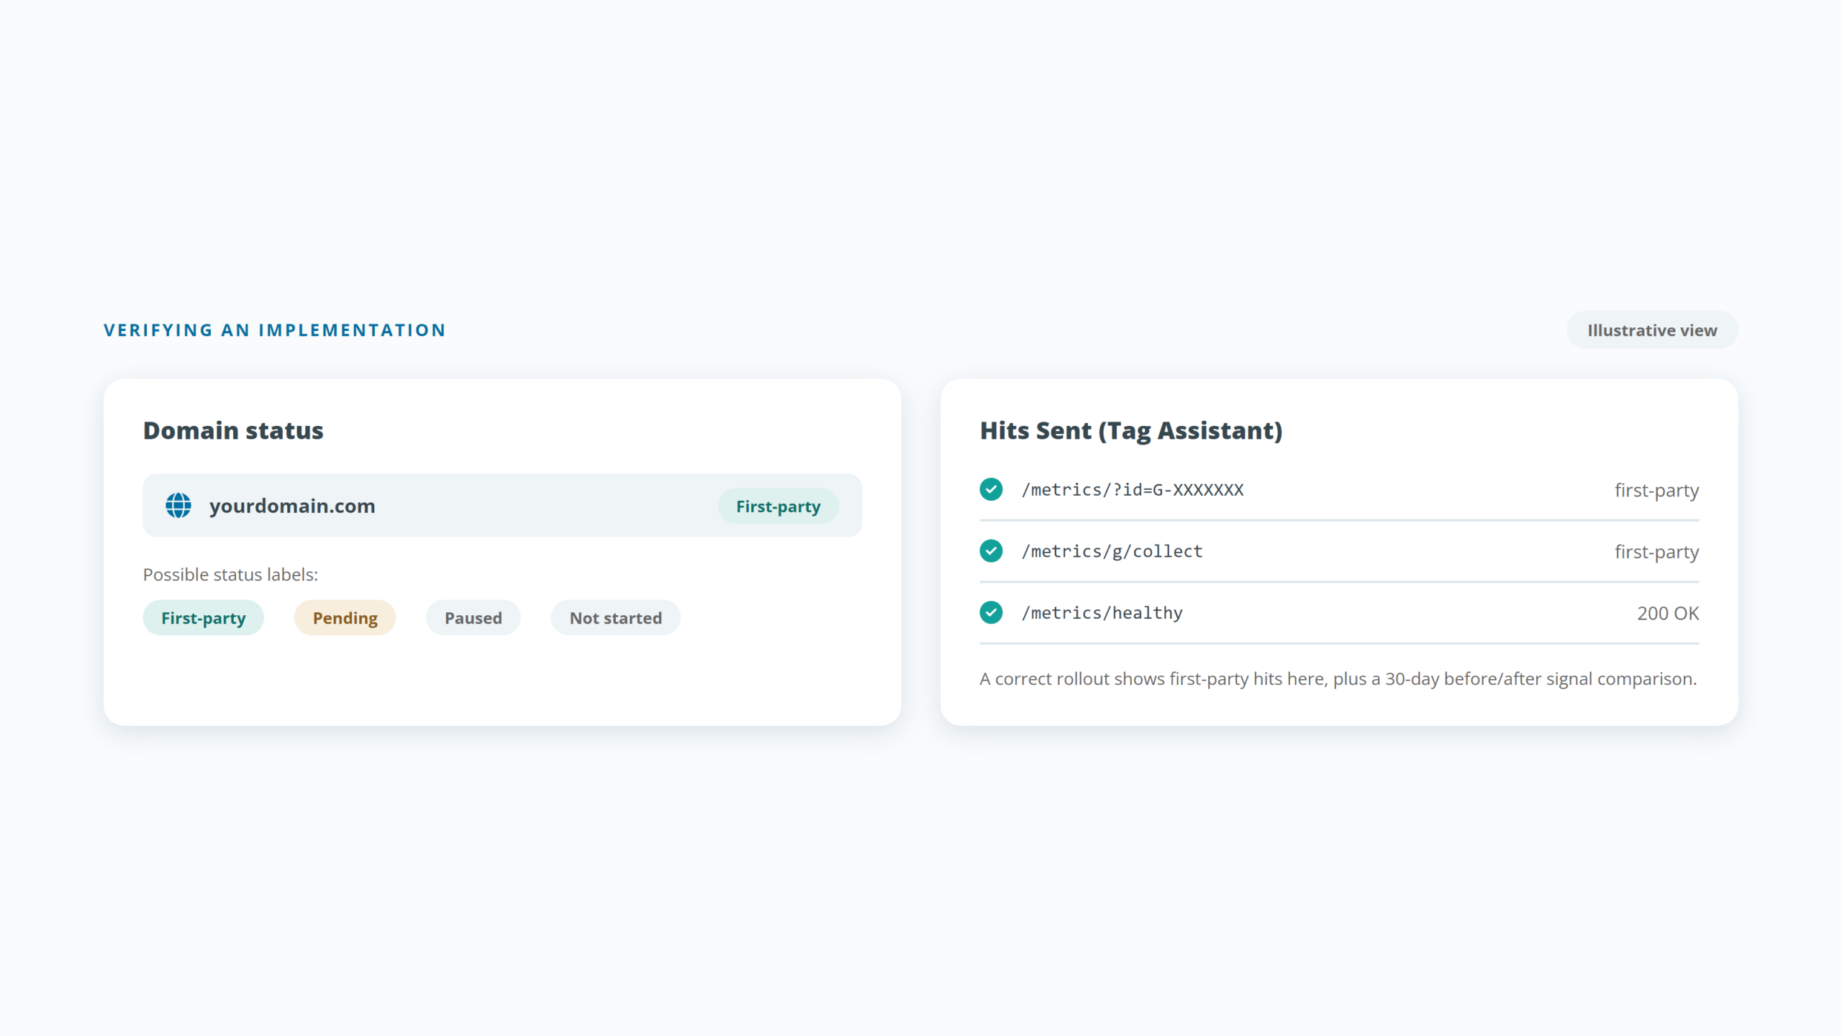Click the /metrics/g/collect path text
This screenshot has height=1036, width=1842.
click(x=1112, y=552)
